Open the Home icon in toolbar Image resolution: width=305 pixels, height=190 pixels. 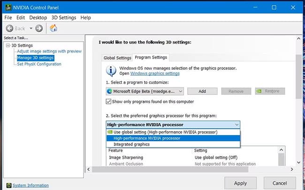click(53, 28)
